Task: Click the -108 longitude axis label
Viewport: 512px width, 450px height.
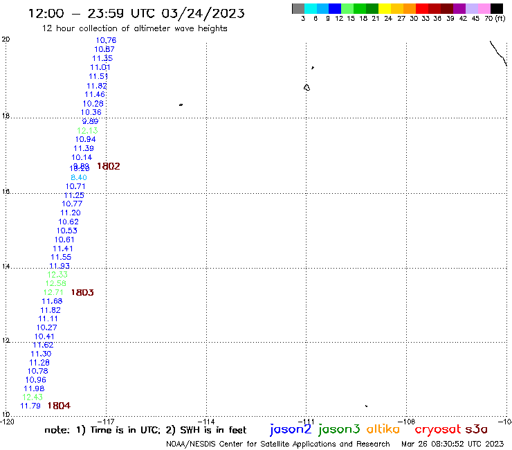Action: coord(408,422)
